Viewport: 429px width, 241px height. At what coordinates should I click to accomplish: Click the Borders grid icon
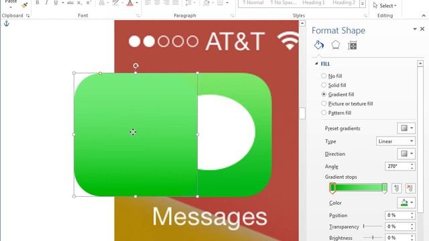[x=221, y=3]
